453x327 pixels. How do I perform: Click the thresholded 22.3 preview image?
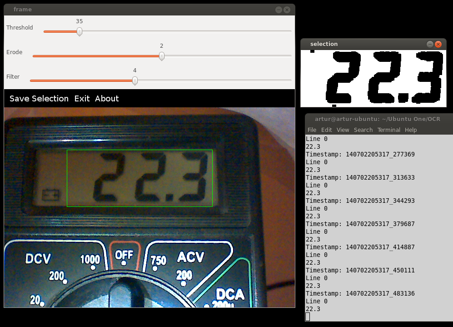tap(373, 78)
